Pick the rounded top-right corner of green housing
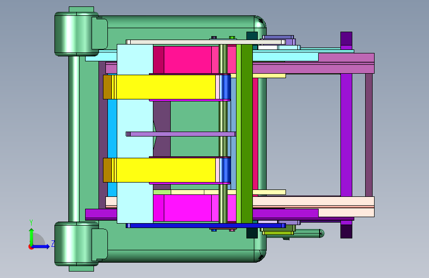 pyautogui.click(x=260, y=22)
